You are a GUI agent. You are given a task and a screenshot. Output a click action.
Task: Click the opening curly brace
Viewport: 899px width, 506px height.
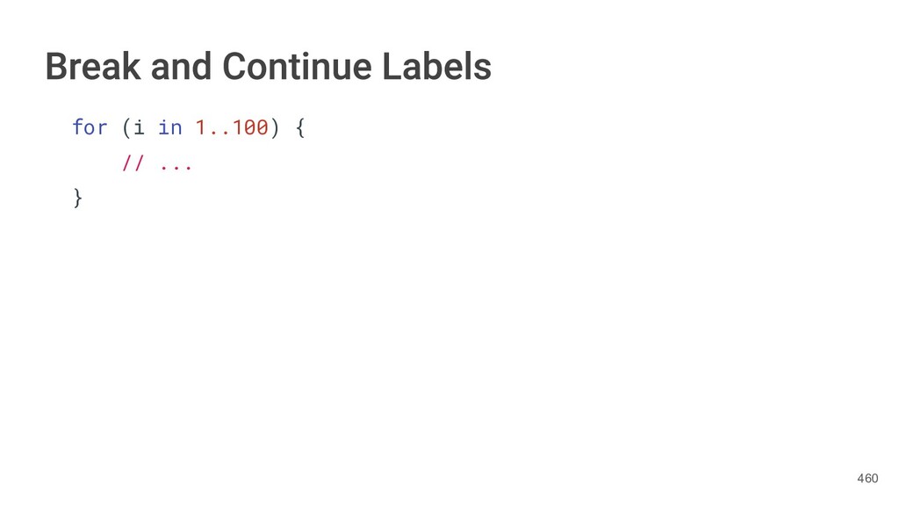[x=299, y=128]
